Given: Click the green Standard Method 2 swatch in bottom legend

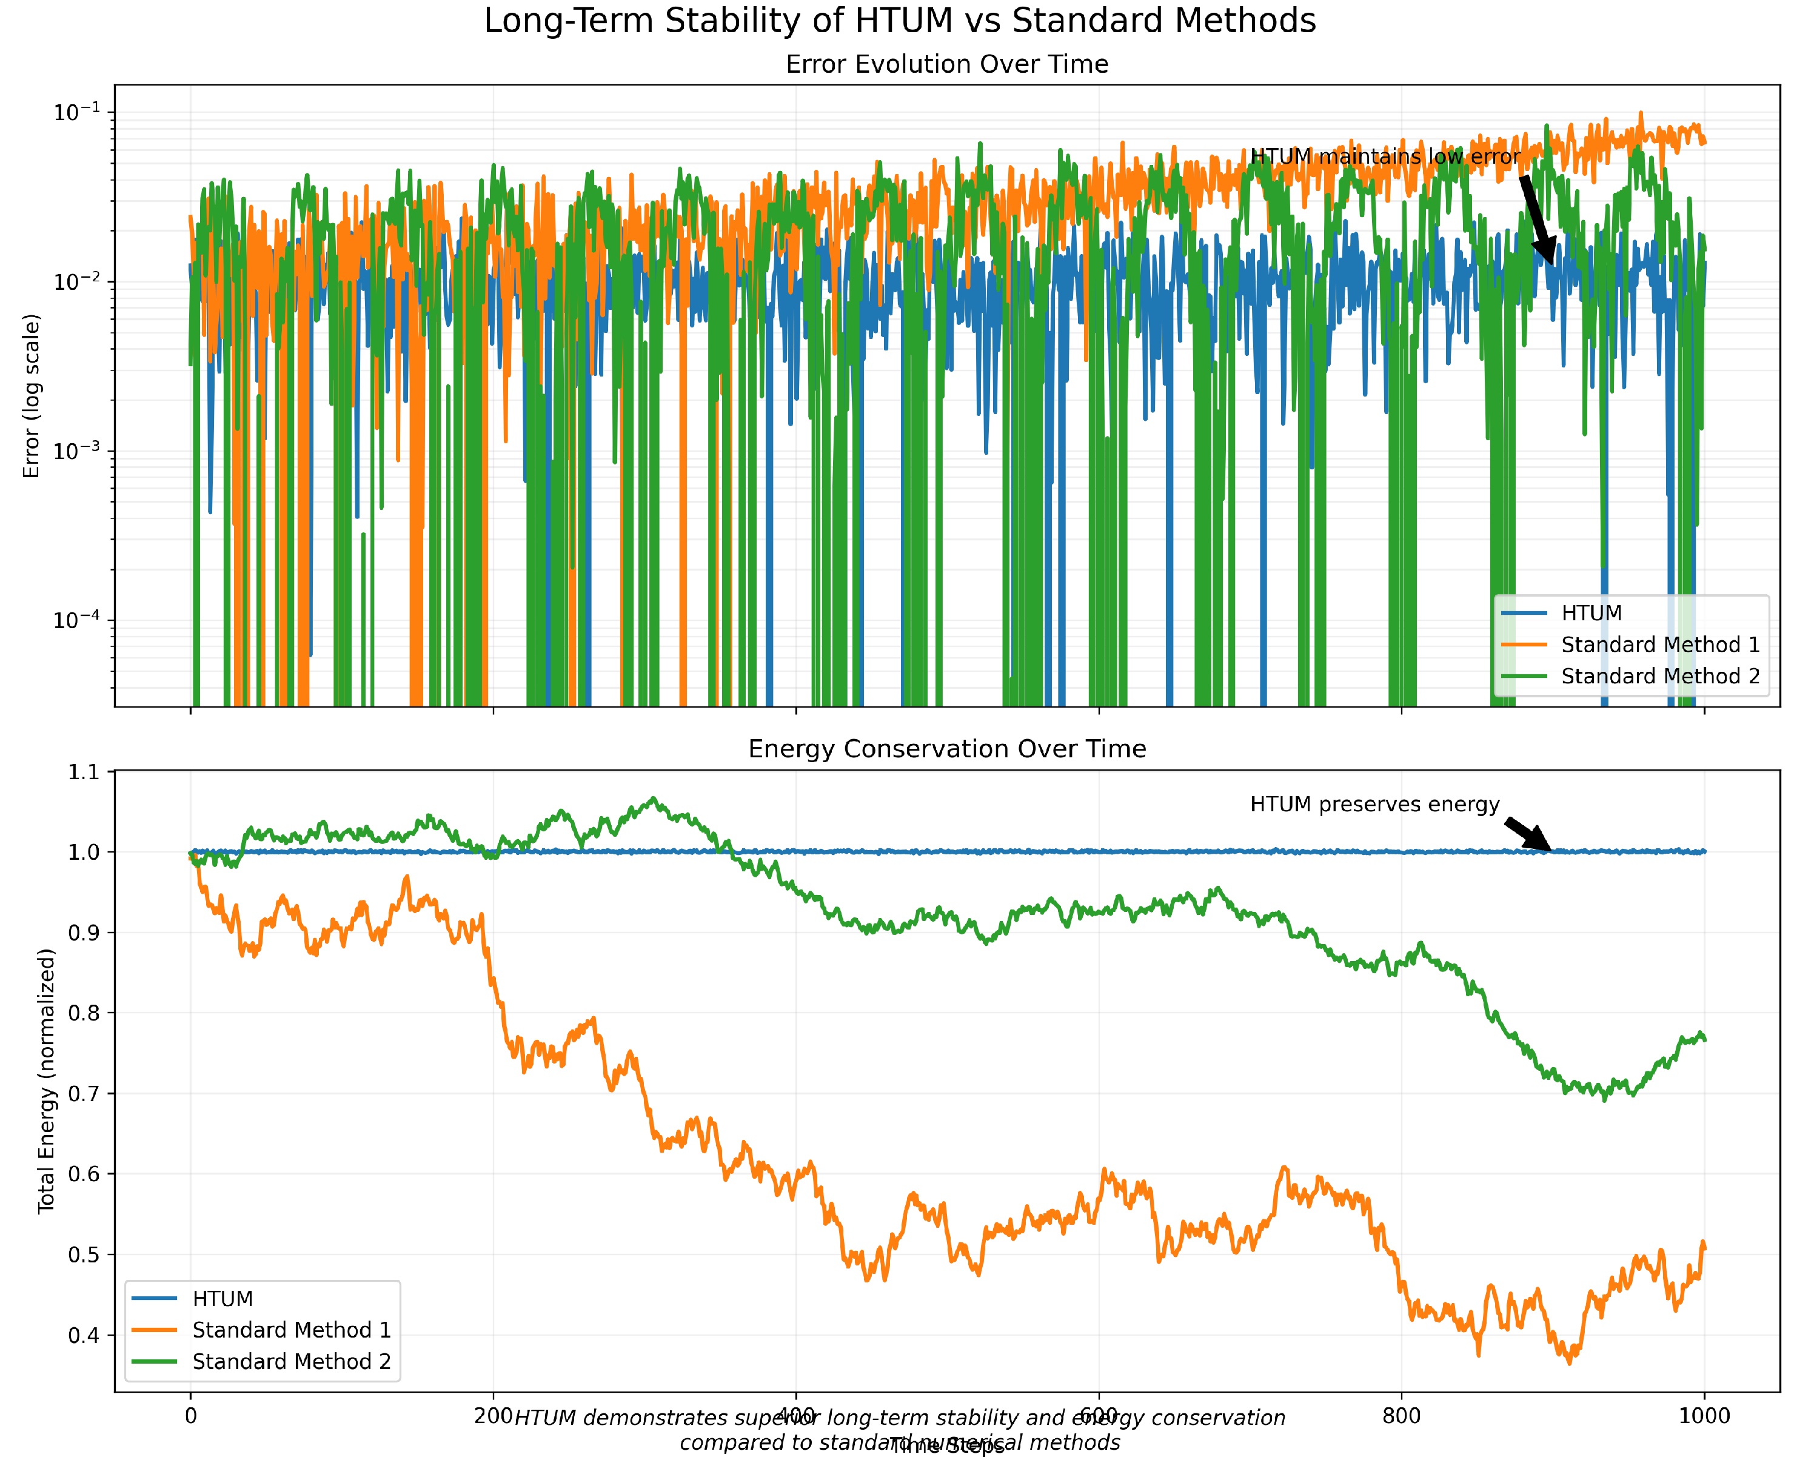Looking at the screenshot, I should click(x=155, y=1362).
